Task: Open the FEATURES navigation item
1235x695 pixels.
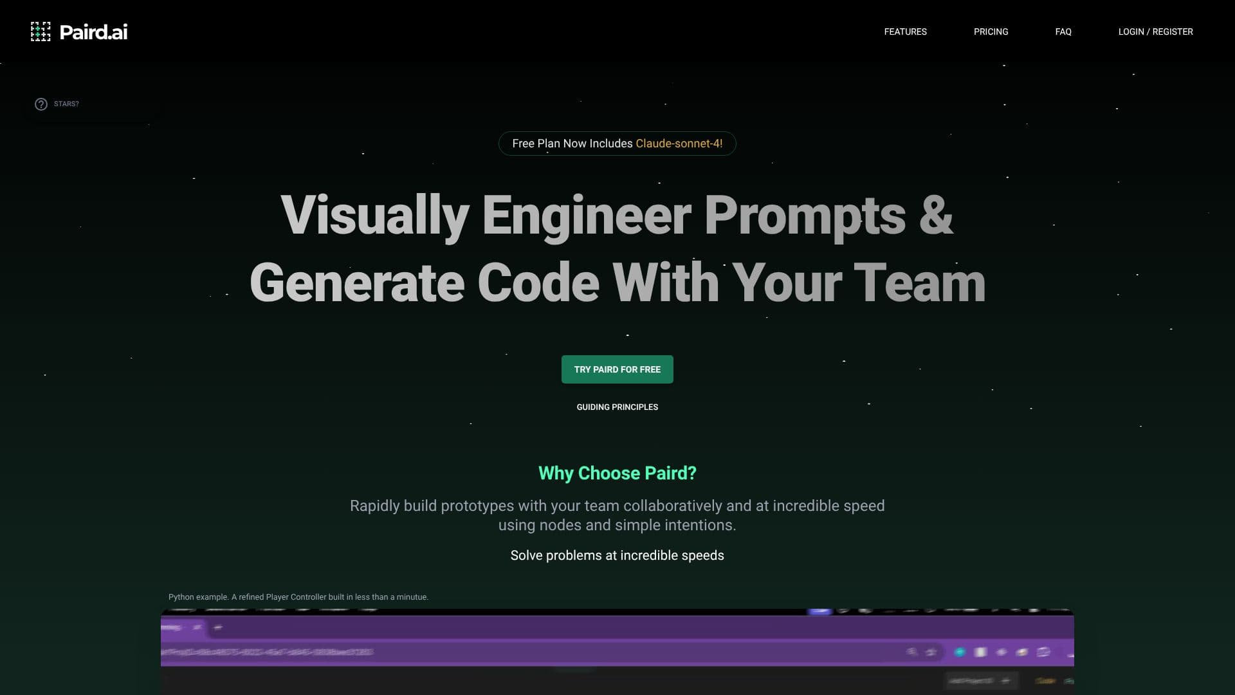Action: pyautogui.click(x=905, y=32)
